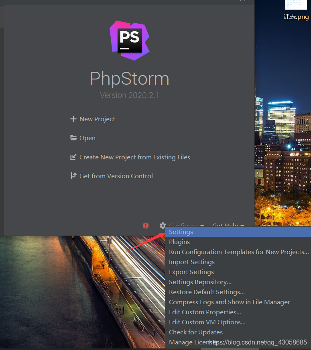Open Plugins from the Configure menu
The height and width of the screenshot is (350, 311).
[x=238, y=242]
